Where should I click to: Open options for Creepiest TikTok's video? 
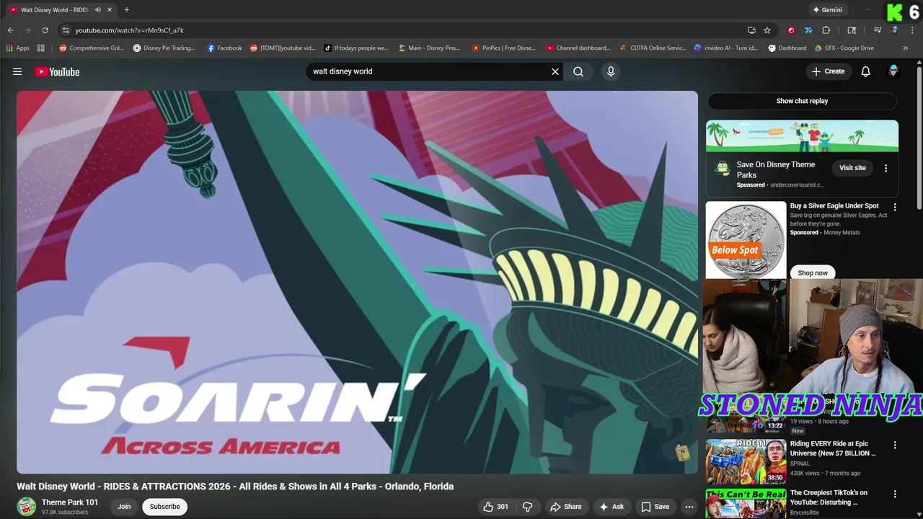[x=895, y=494]
